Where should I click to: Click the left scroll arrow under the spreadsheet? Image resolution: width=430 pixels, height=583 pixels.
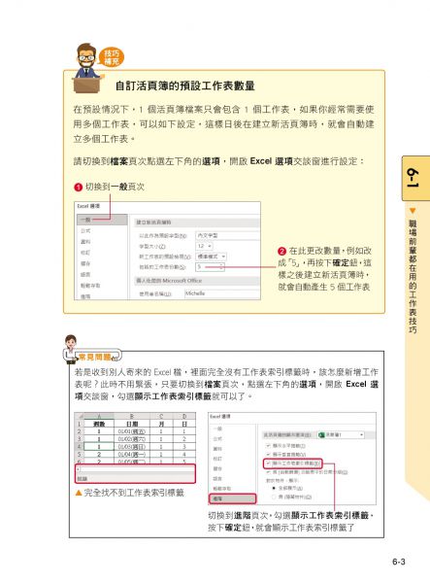click(79, 469)
